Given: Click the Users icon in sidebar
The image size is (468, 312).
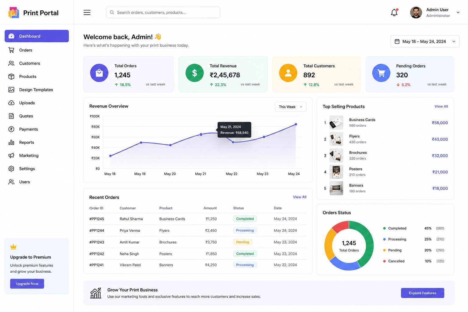Looking at the screenshot, I should click(11, 182).
